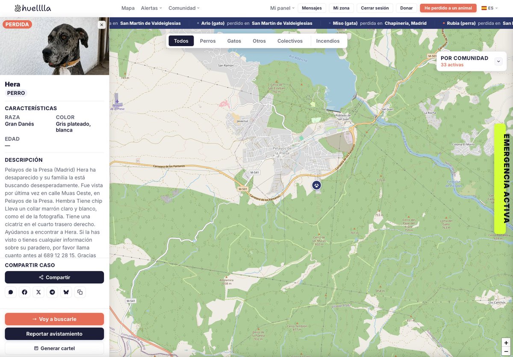Click the PERRO tag under Hera
This screenshot has height=357, width=513.
click(x=16, y=93)
